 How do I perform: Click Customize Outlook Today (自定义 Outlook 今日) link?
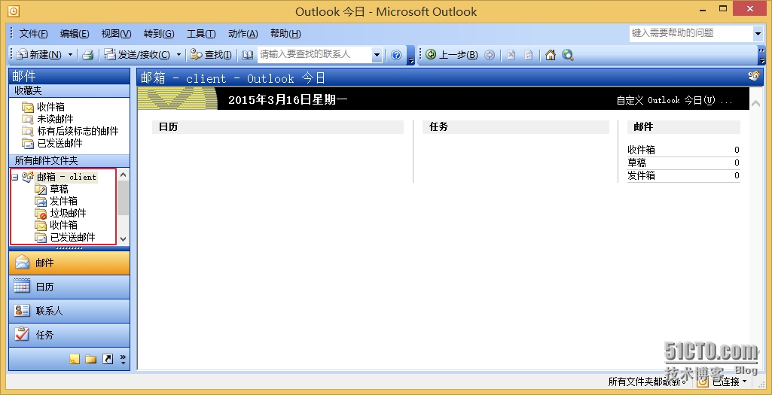pyautogui.click(x=674, y=100)
